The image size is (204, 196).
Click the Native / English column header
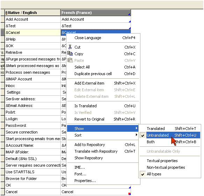tap(32, 13)
